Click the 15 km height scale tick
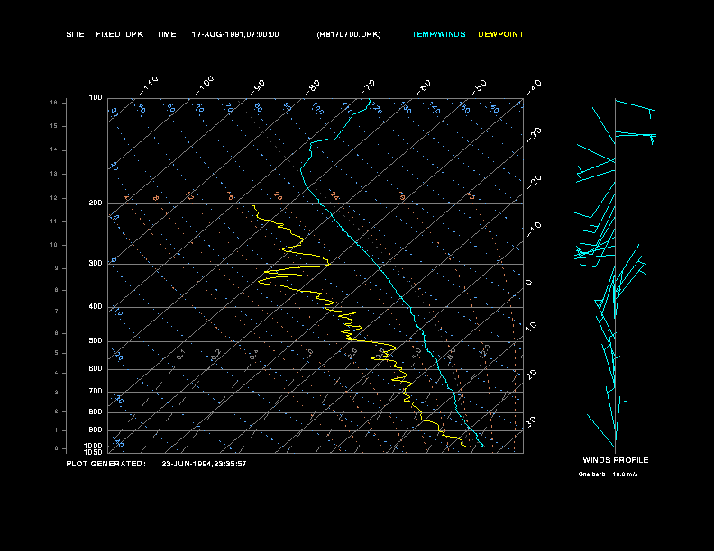The image size is (714, 551). tap(54, 126)
